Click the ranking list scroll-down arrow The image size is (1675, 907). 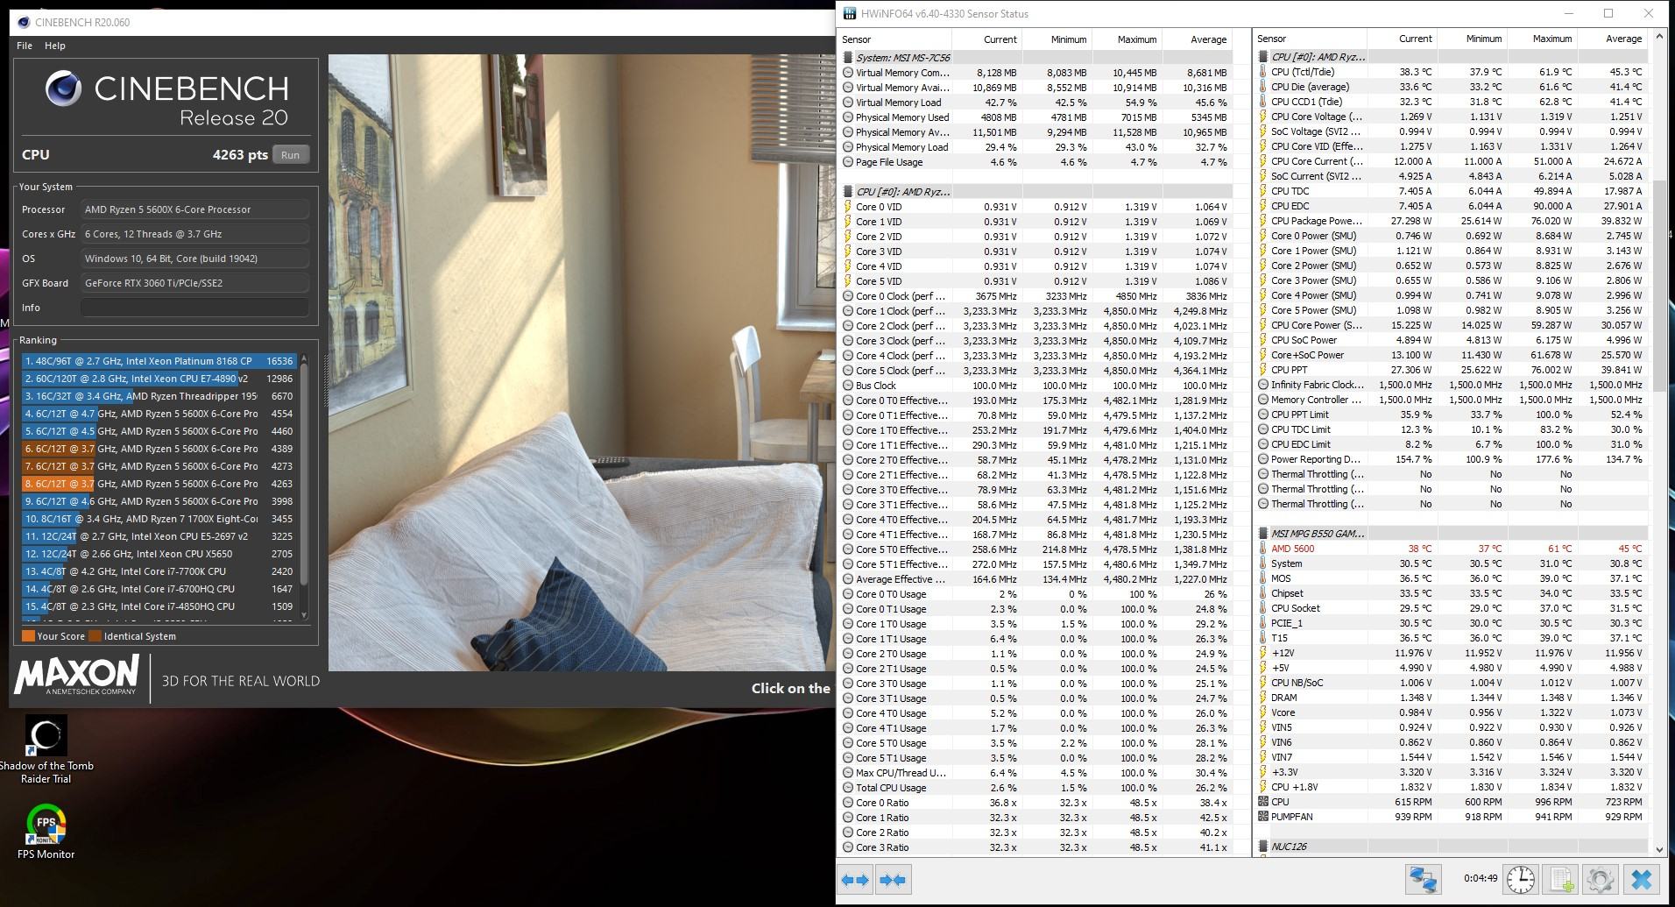(304, 615)
